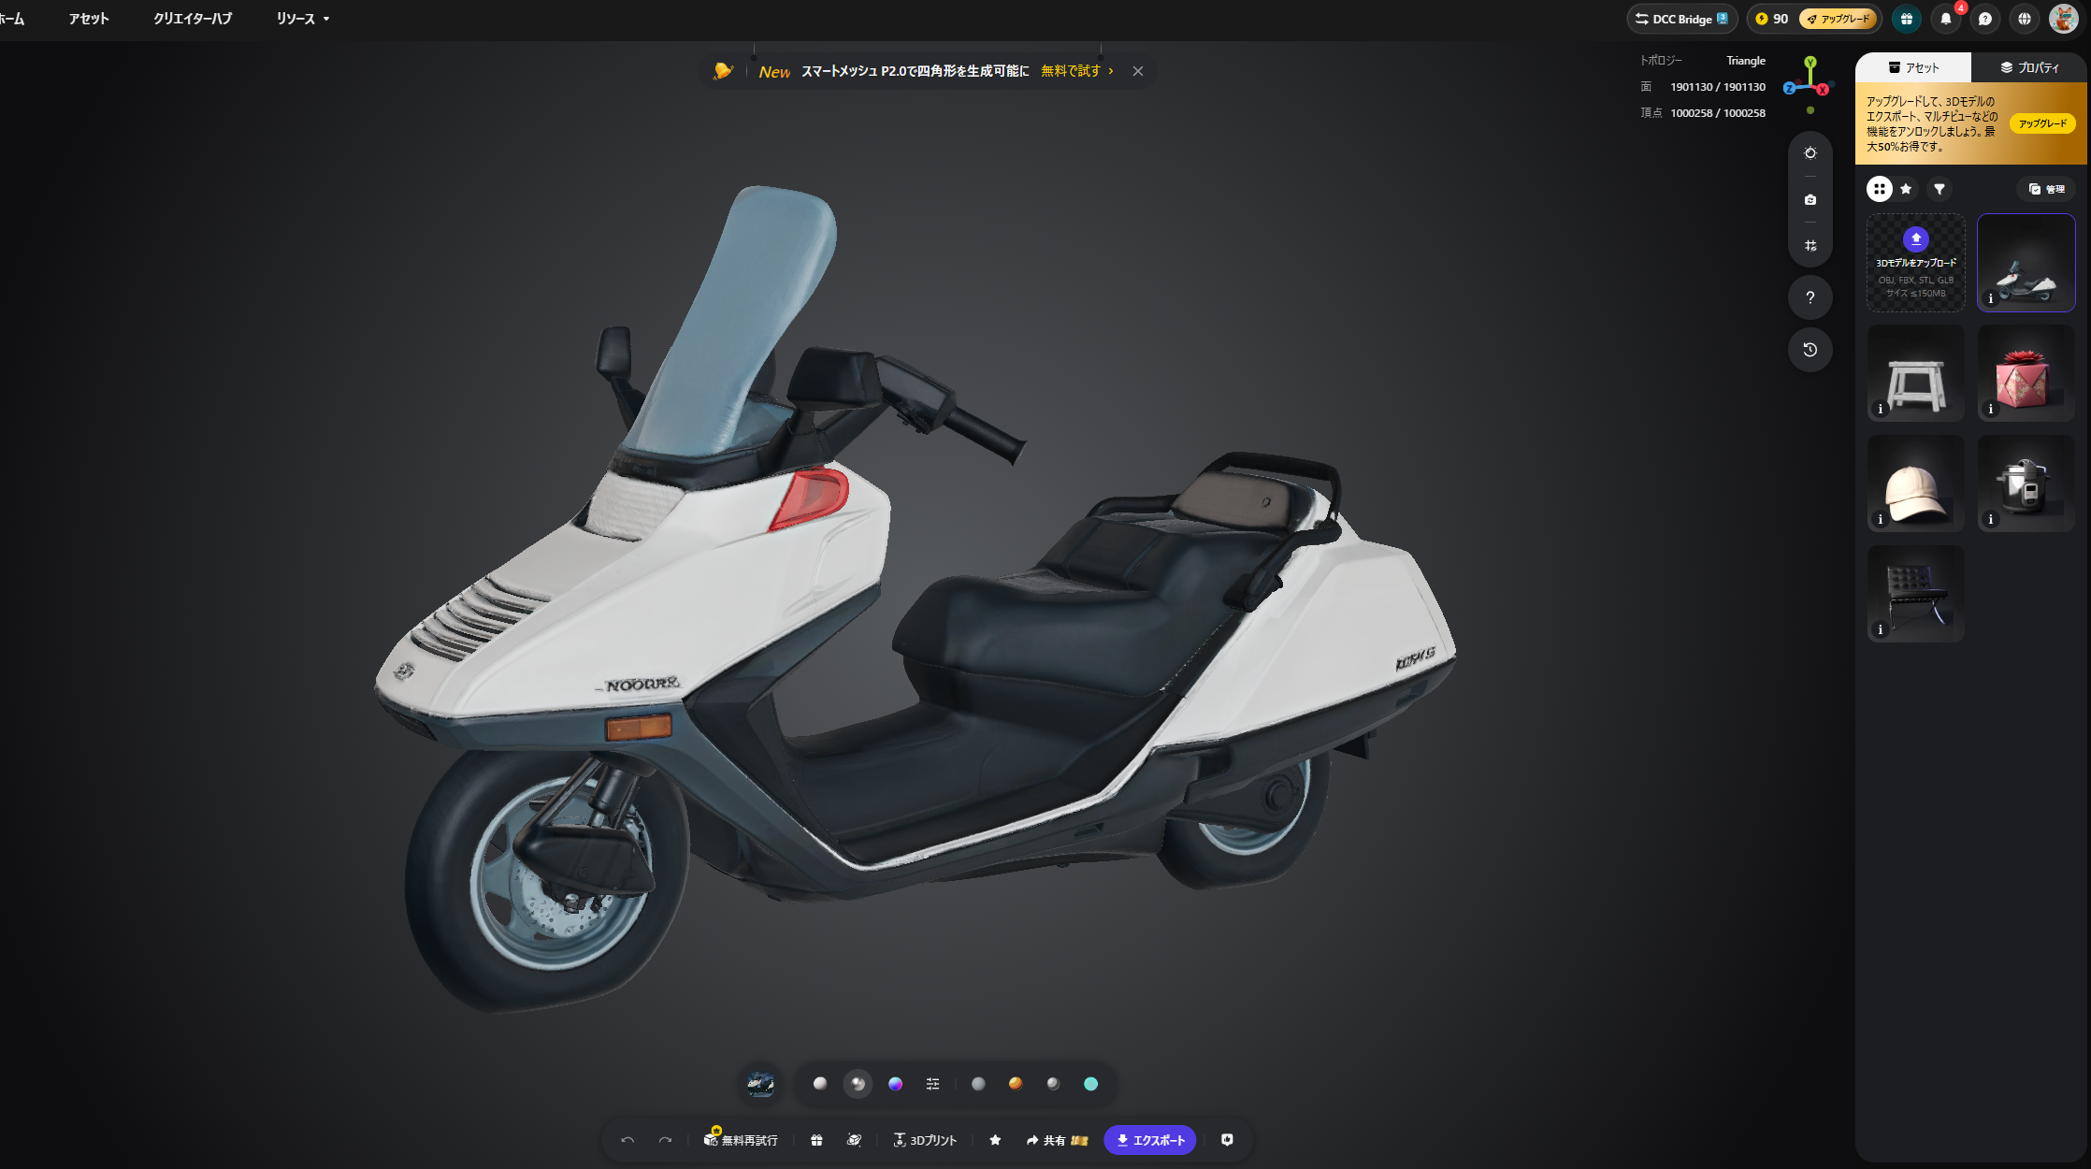Show all assets grid view toggle
This screenshot has width=2091, height=1169.
coord(1880,189)
